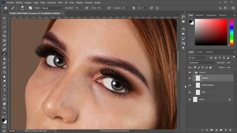
Task: Select the Eyedropper tool
Action: [x=4, y=45]
